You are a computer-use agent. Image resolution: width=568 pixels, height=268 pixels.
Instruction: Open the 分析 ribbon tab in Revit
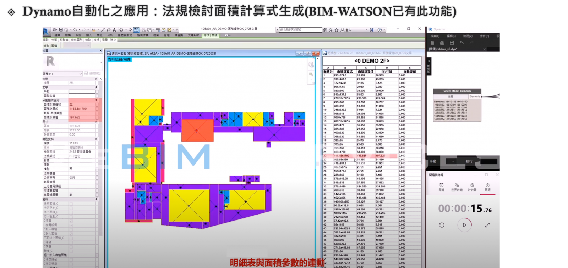[x=110, y=35]
